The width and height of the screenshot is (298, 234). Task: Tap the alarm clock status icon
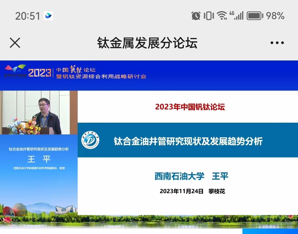pos(196,16)
